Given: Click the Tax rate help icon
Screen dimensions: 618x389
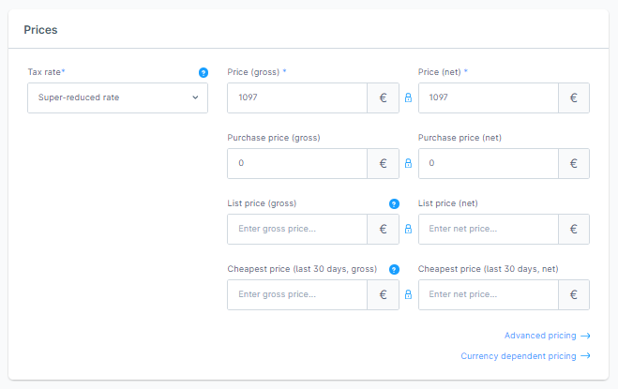Looking at the screenshot, I should 203,72.
